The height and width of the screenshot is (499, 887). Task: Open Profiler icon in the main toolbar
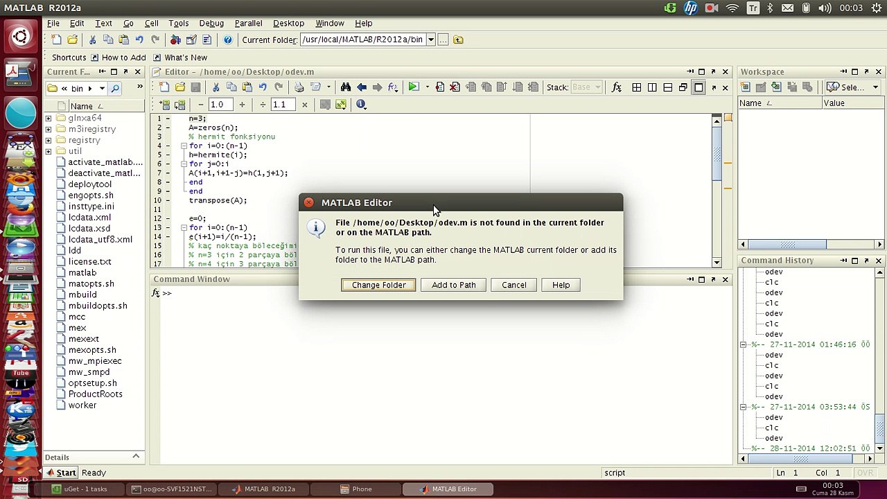coord(207,40)
